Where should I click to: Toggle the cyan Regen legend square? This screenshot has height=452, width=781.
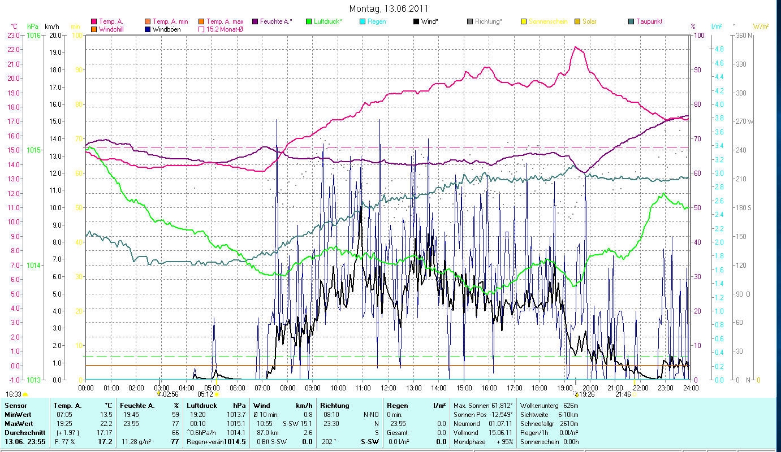363,21
